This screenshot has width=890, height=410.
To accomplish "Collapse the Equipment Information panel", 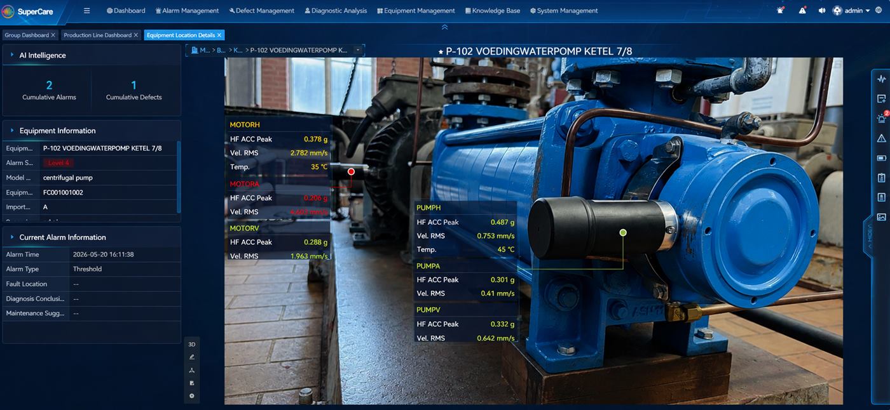I will [12, 131].
